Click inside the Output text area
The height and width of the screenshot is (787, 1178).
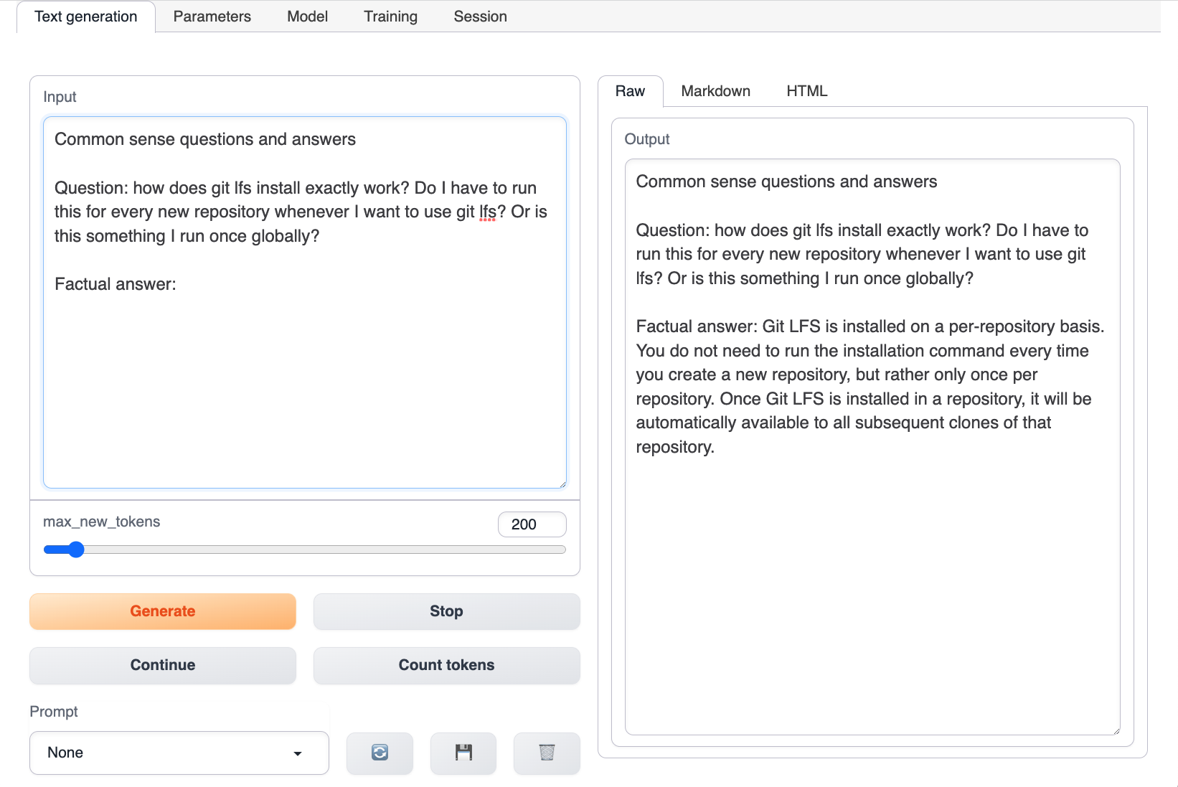[x=872, y=447]
